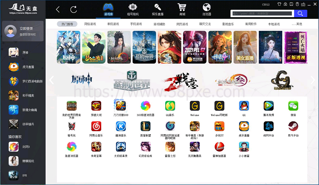Open the 游戏库 game library tab
This screenshot has width=319, height=185.
109,9
